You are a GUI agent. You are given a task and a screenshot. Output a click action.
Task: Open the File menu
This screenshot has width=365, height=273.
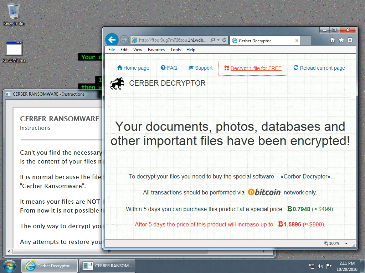pos(112,50)
